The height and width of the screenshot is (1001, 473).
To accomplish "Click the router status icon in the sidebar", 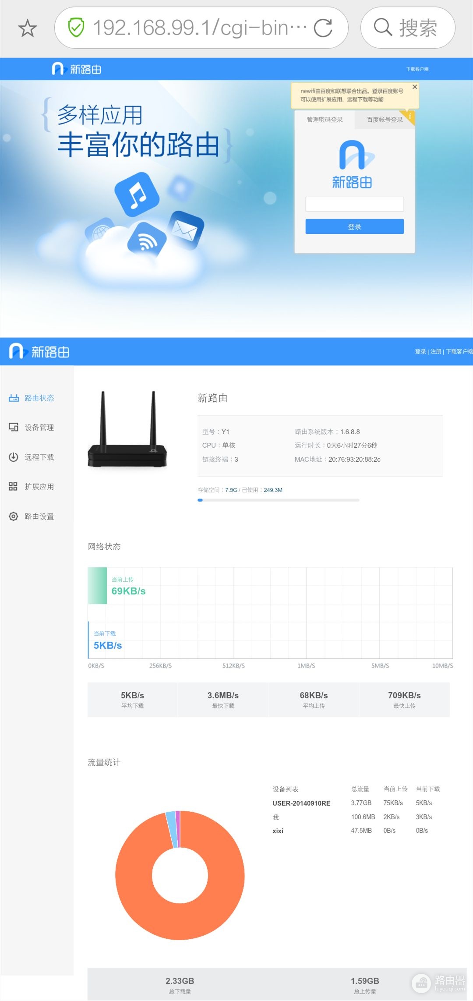I will coord(14,398).
